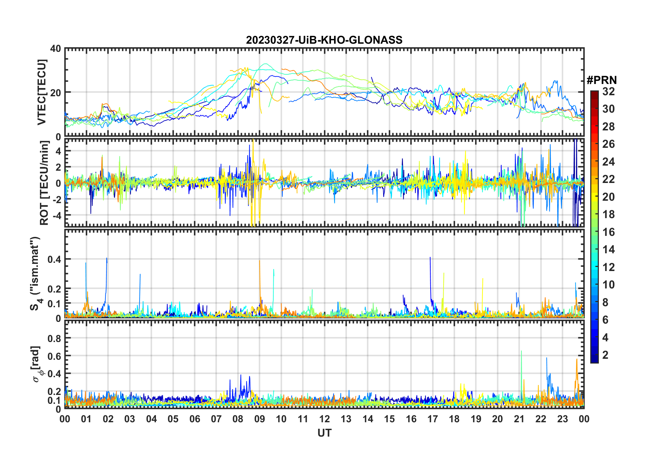Click x-axis tick label 16
This screenshot has width=649, height=454.
(x=411, y=419)
